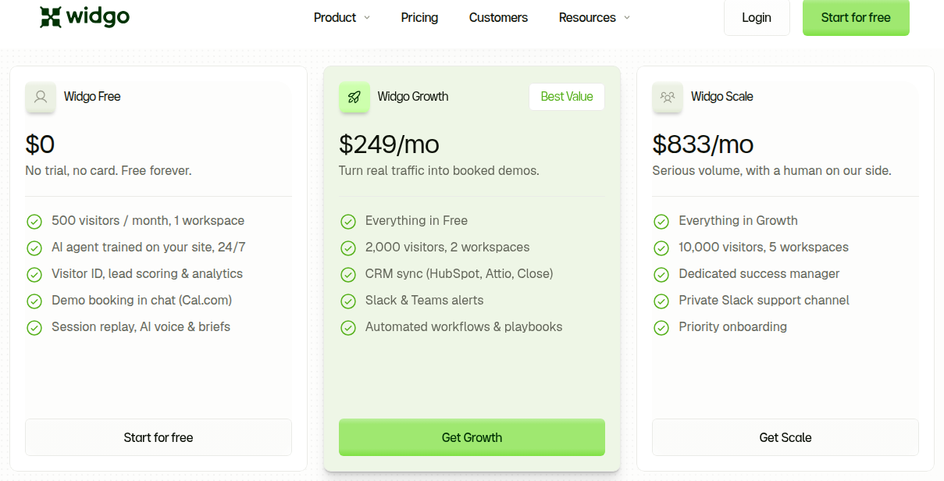944x481 pixels.
Task: Click the Widgo Growth rocket icon
Action: point(354,98)
